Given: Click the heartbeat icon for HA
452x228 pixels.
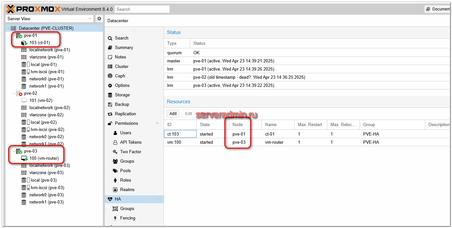Looking at the screenshot, I should click(110, 199).
